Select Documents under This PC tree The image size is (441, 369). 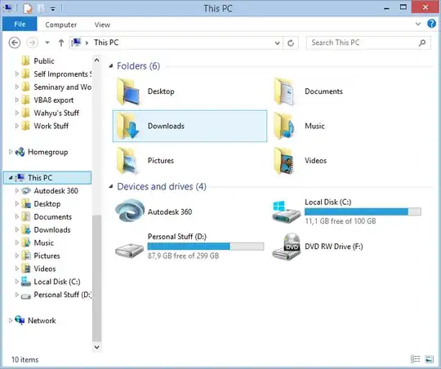click(53, 217)
